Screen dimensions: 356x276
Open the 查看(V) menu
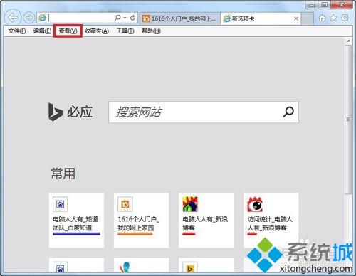[x=68, y=31]
